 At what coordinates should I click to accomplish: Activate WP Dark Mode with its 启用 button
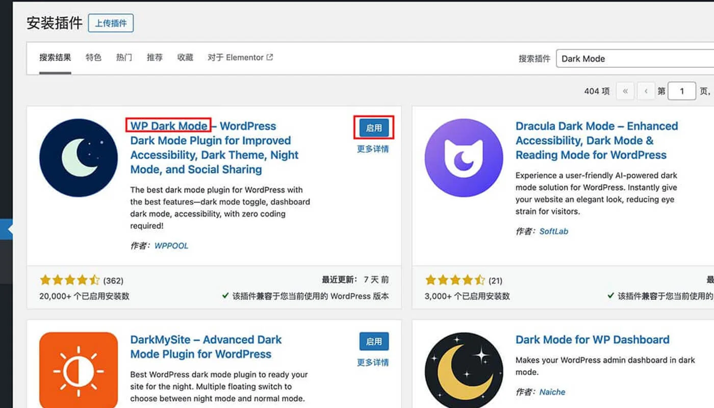pyautogui.click(x=374, y=128)
